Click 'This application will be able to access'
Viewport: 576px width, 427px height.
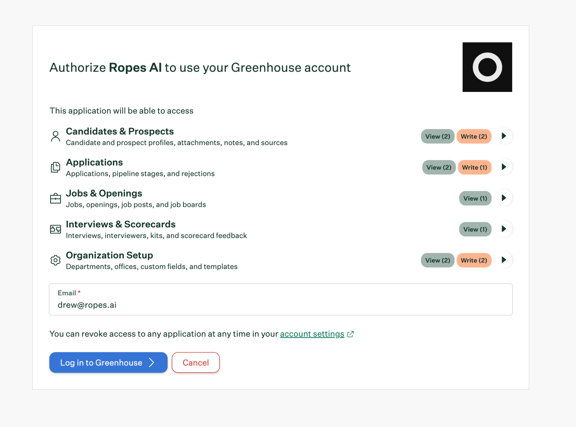121,111
